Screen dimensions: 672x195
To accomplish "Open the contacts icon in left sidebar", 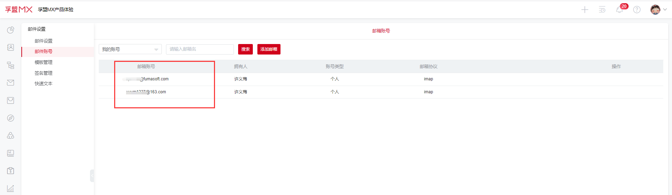I will tap(11, 48).
